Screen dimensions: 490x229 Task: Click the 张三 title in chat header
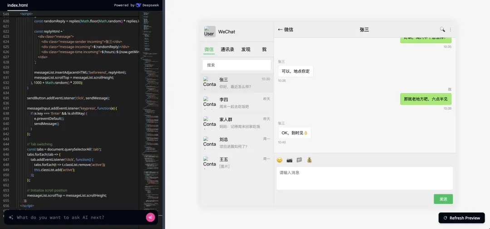tap(364, 30)
